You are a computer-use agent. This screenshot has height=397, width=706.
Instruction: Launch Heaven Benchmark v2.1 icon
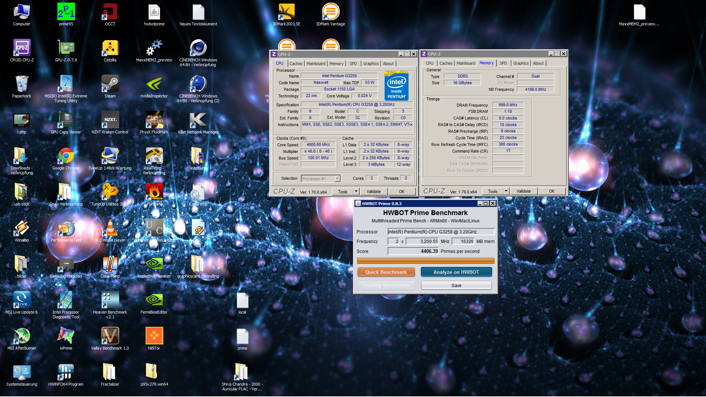point(110,305)
